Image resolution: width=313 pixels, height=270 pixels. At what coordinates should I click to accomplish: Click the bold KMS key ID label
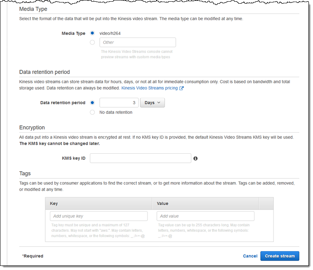coord(73,158)
